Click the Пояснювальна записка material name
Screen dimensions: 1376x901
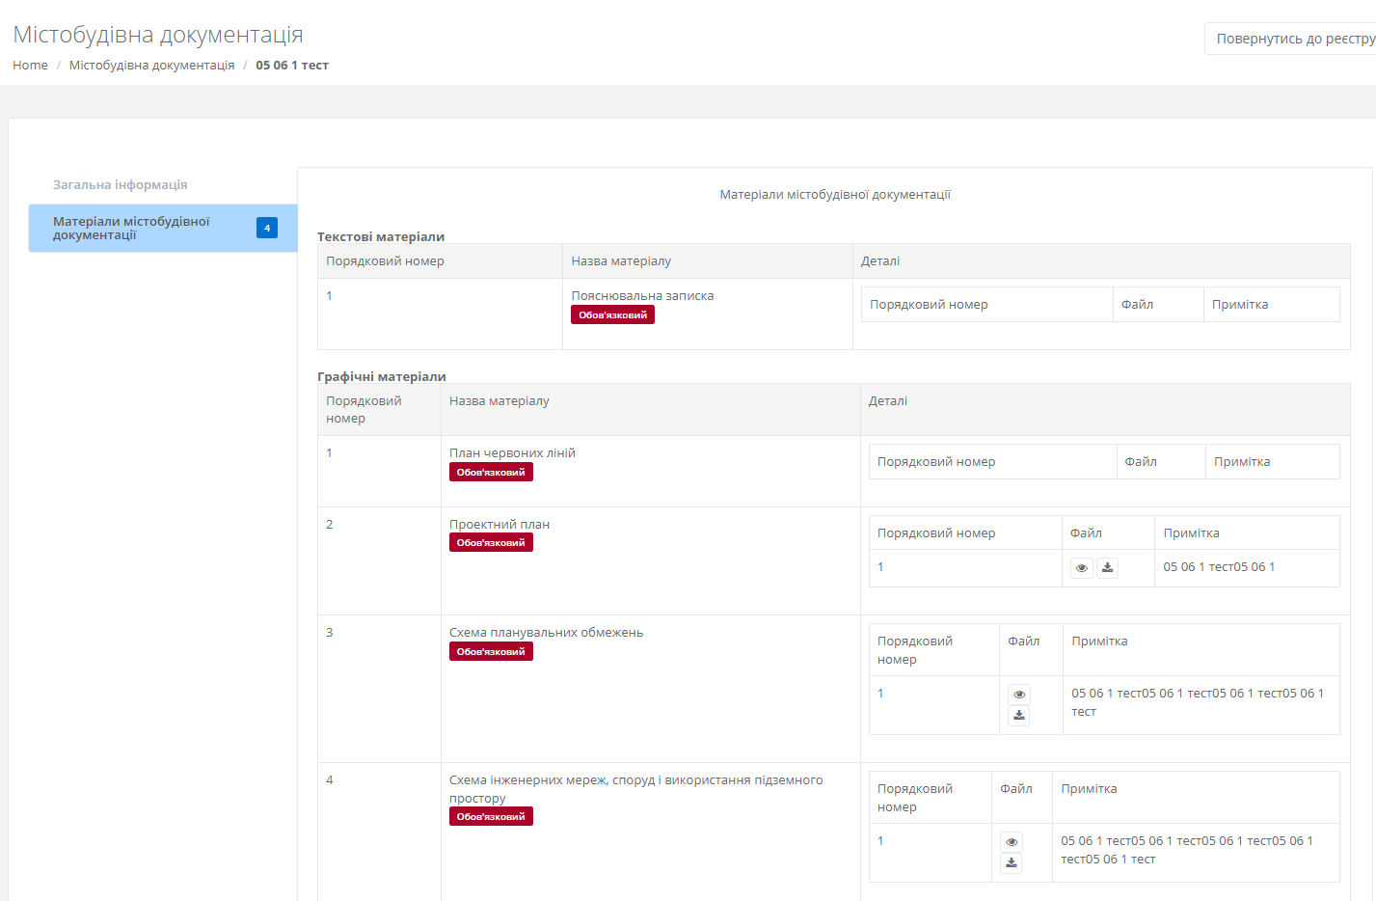[642, 296]
